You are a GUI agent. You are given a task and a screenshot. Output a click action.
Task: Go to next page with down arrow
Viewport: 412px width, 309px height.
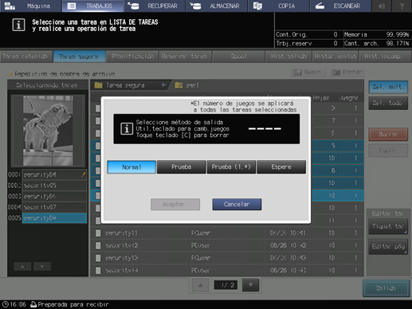coord(250,285)
